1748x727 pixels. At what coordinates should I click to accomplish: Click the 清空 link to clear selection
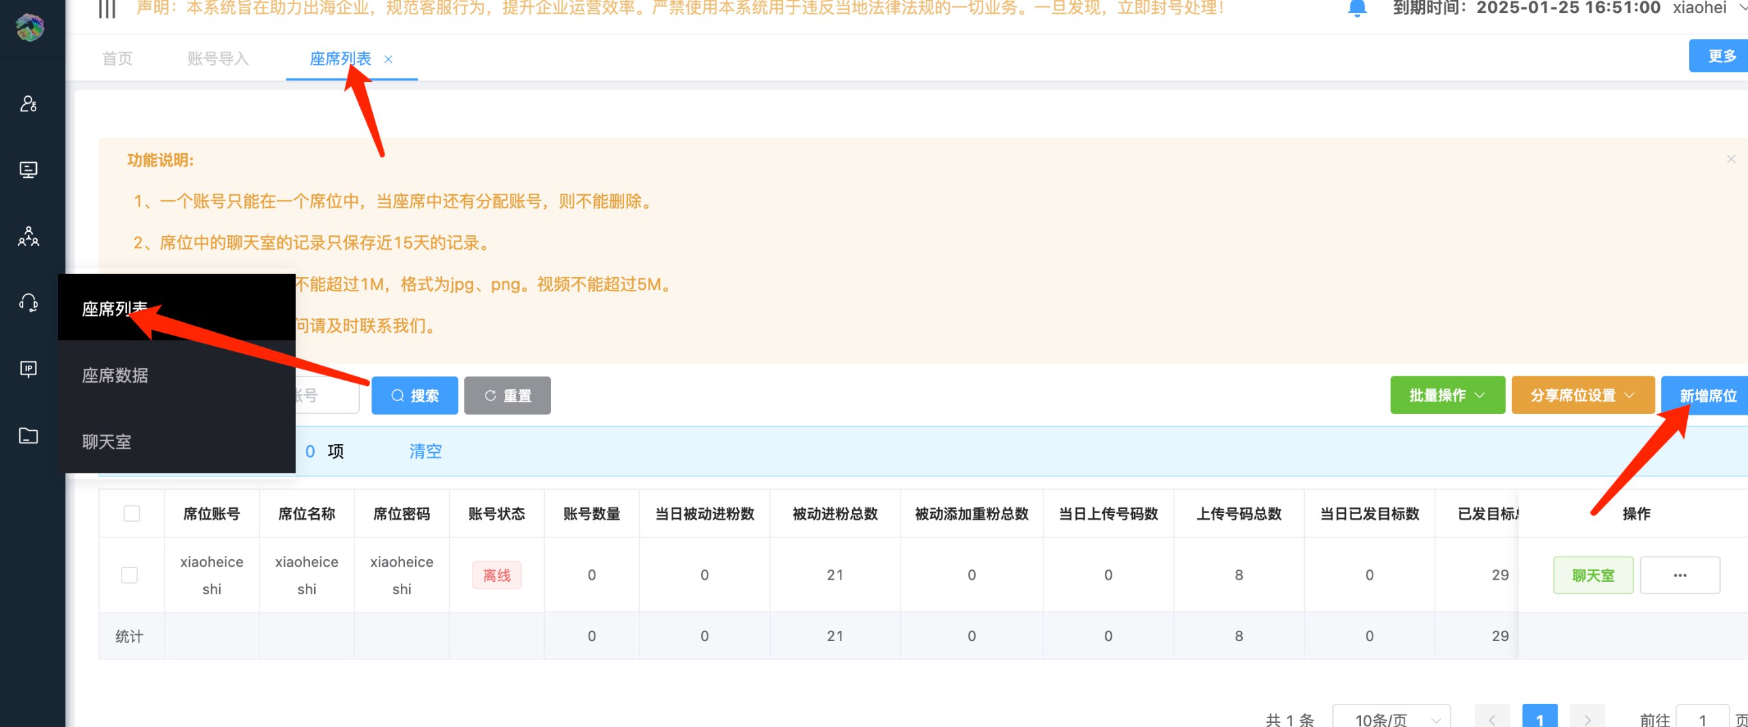click(x=425, y=451)
